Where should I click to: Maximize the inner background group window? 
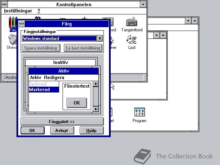pos(163,35)
